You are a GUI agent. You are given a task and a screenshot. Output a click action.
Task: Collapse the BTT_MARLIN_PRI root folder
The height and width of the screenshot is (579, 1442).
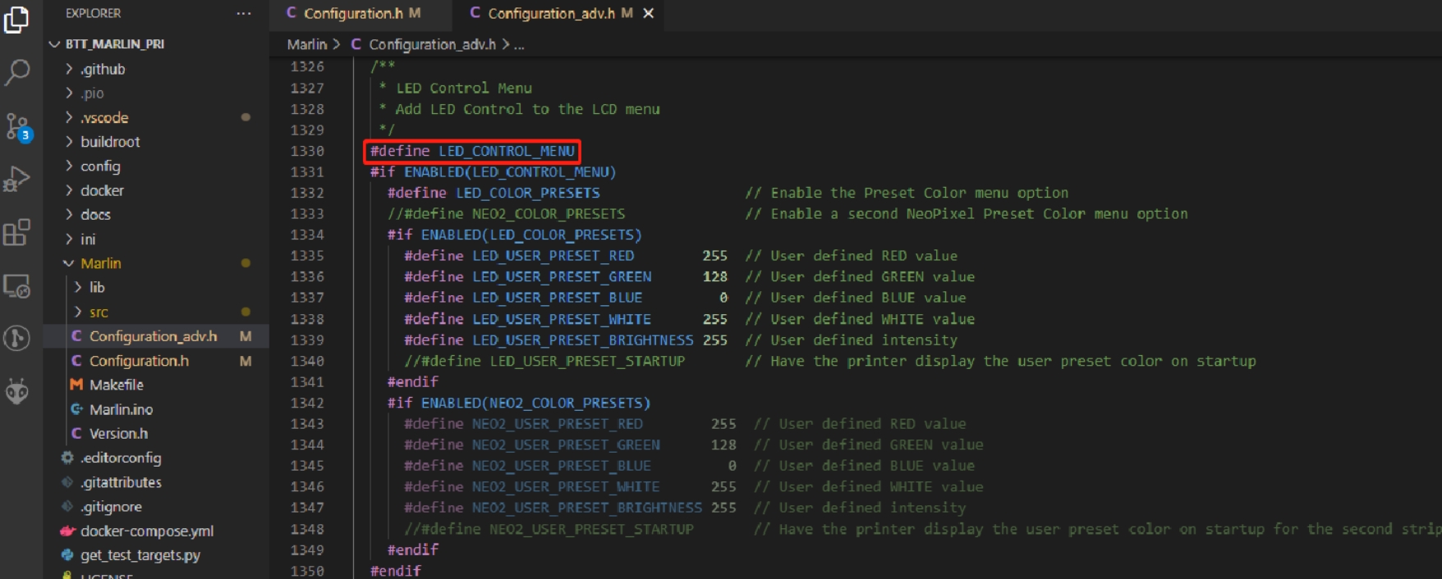(114, 43)
